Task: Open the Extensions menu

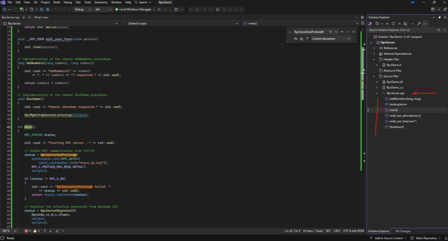Action: point(101,2)
